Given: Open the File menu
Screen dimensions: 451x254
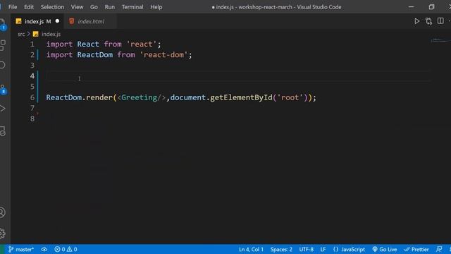Looking at the screenshot, I should click(13, 7).
